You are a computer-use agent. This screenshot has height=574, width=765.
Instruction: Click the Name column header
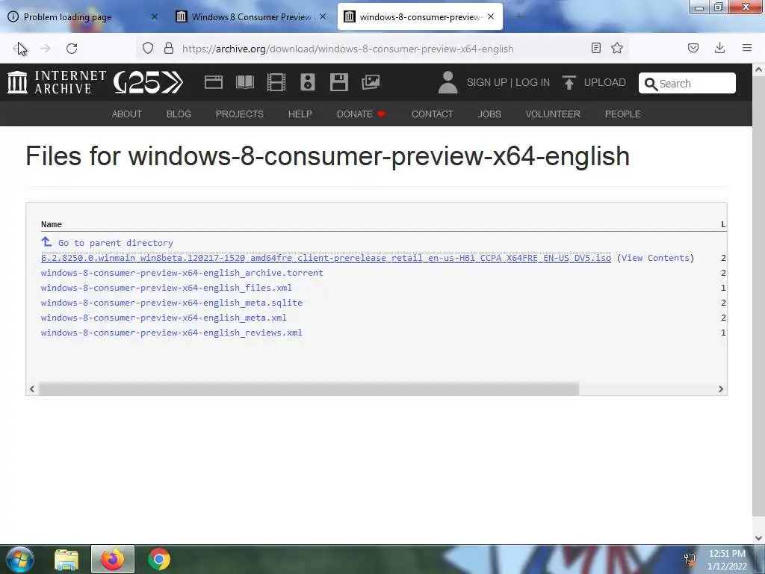point(52,224)
